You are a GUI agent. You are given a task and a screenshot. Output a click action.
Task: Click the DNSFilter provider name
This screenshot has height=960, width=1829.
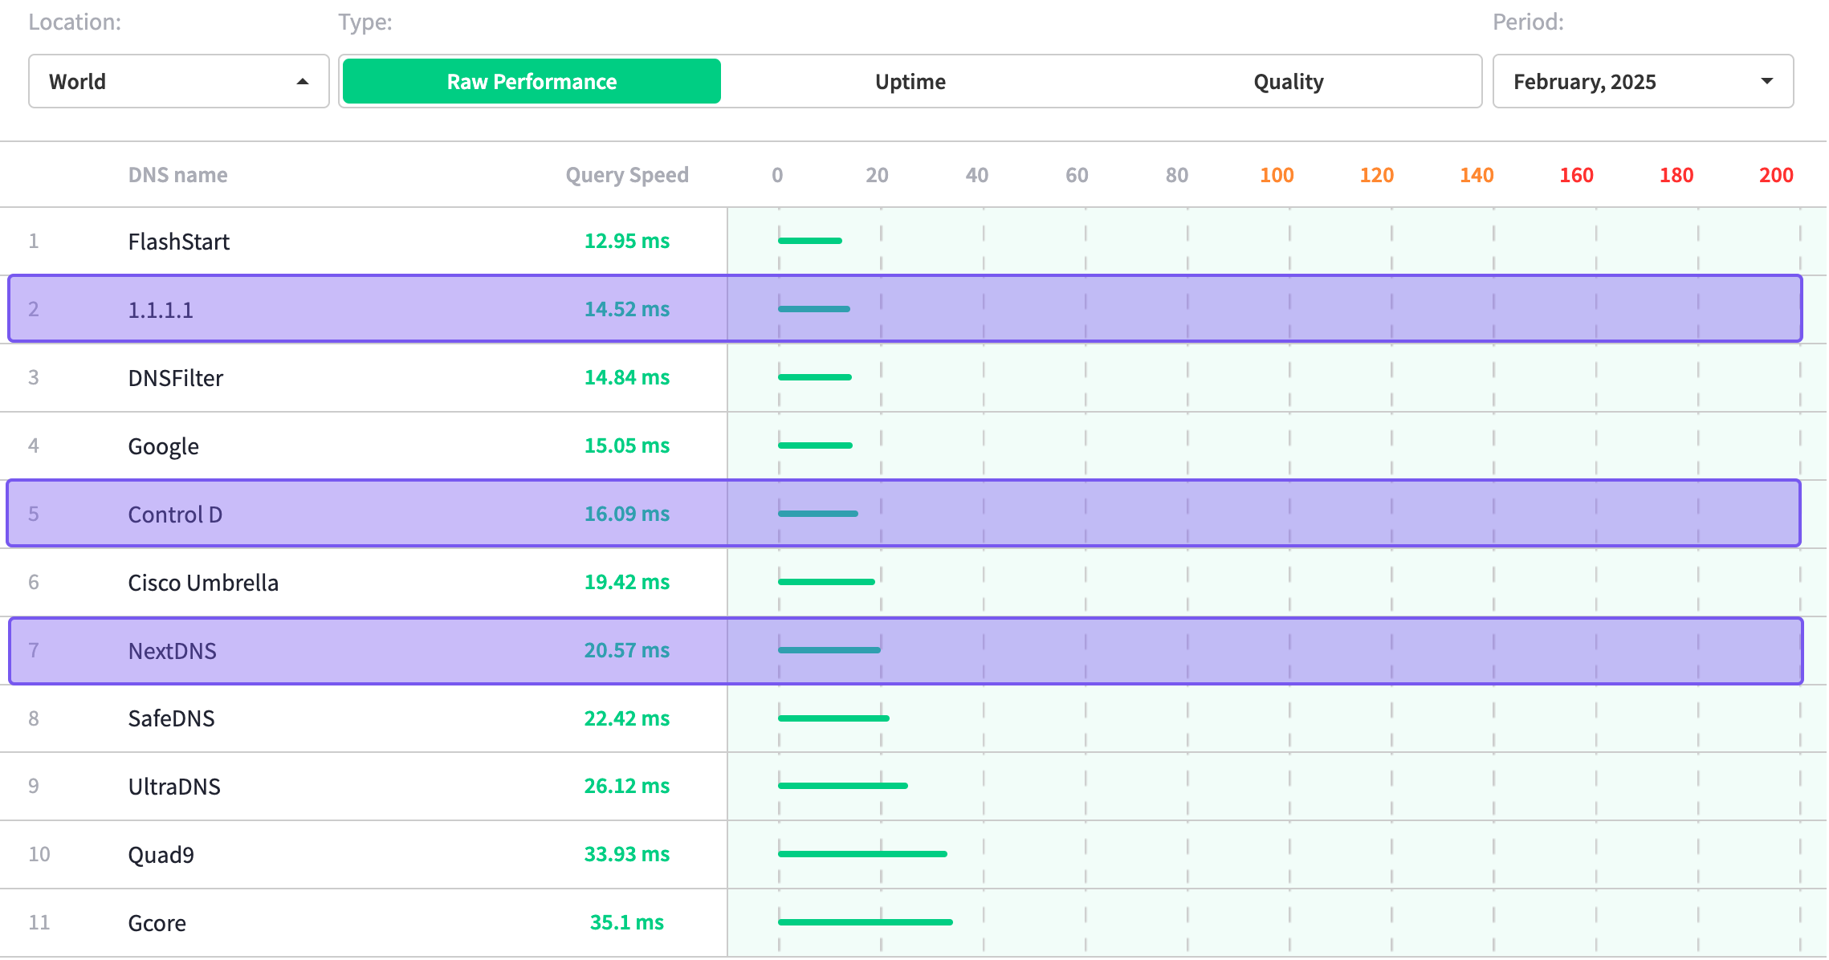pyautogui.click(x=176, y=377)
